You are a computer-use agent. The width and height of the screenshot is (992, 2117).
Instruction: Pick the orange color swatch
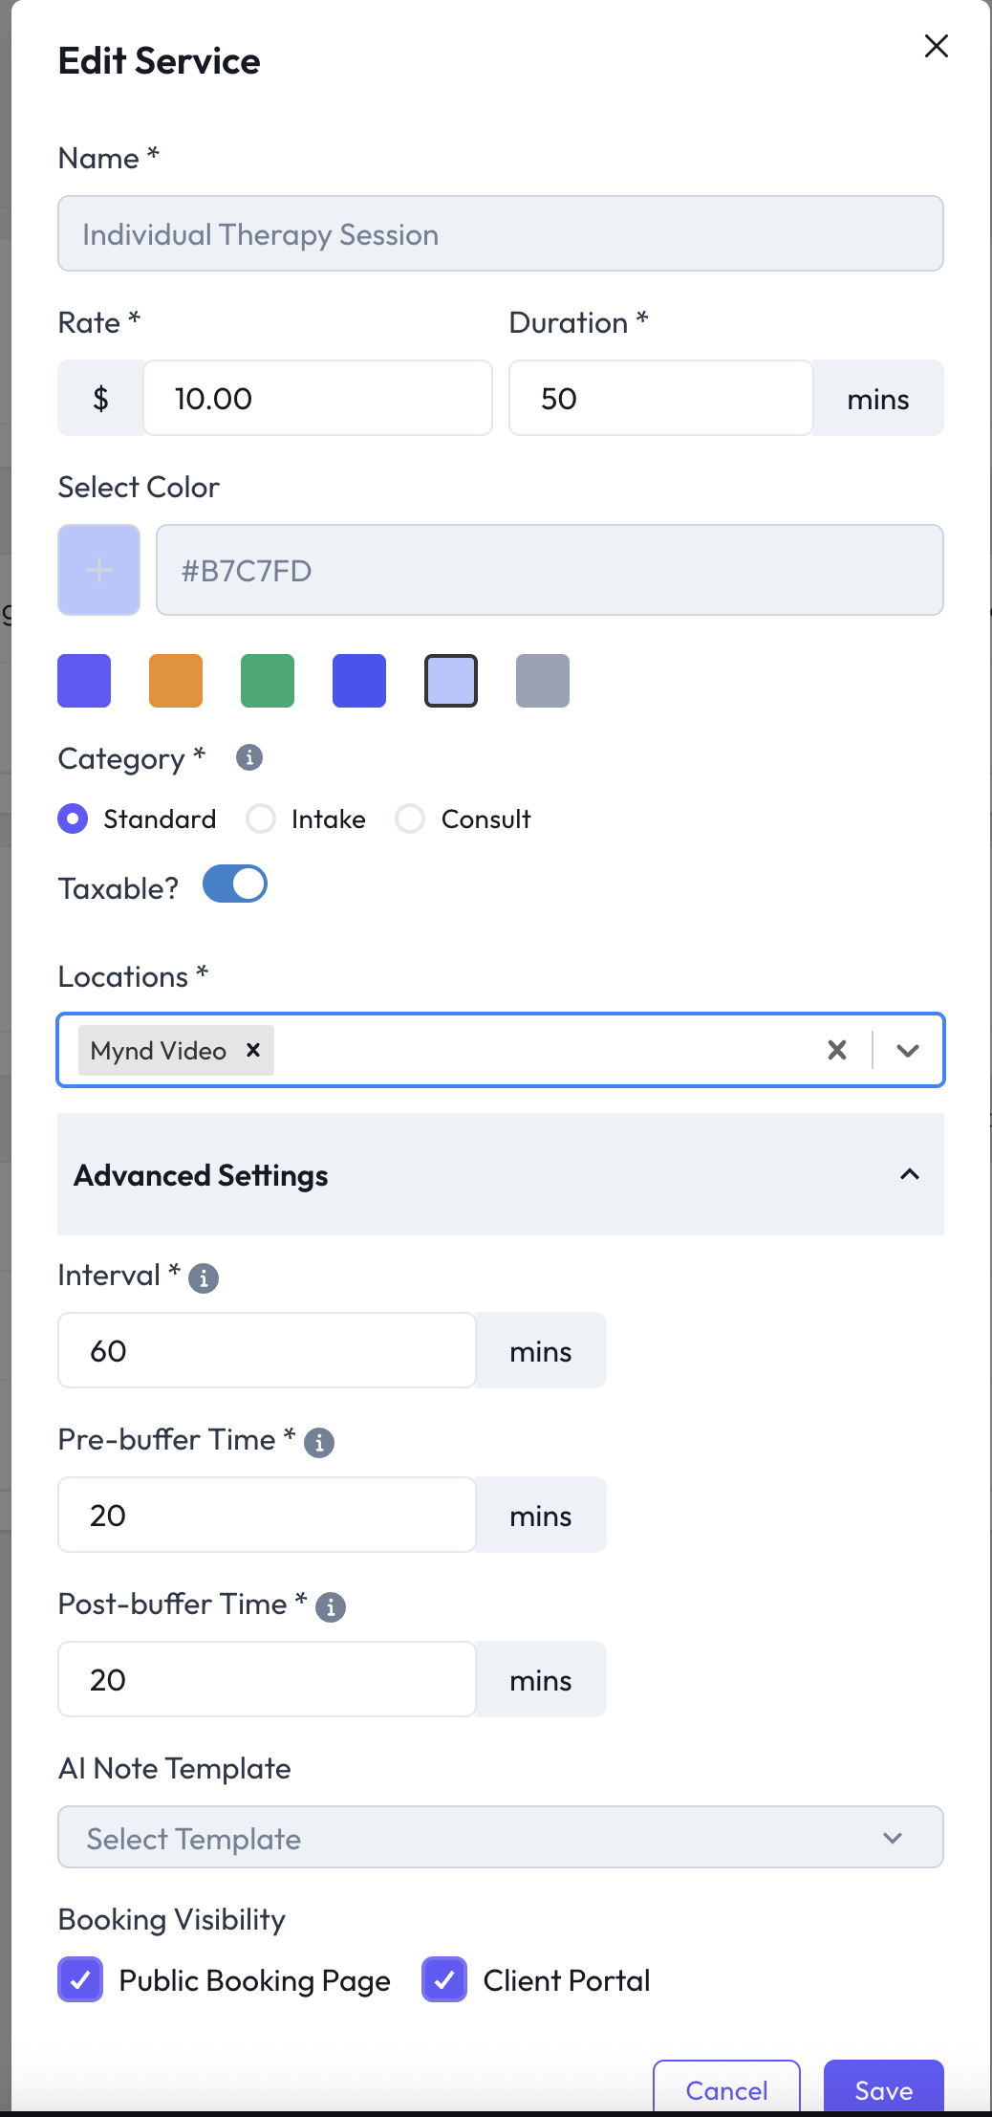176,681
